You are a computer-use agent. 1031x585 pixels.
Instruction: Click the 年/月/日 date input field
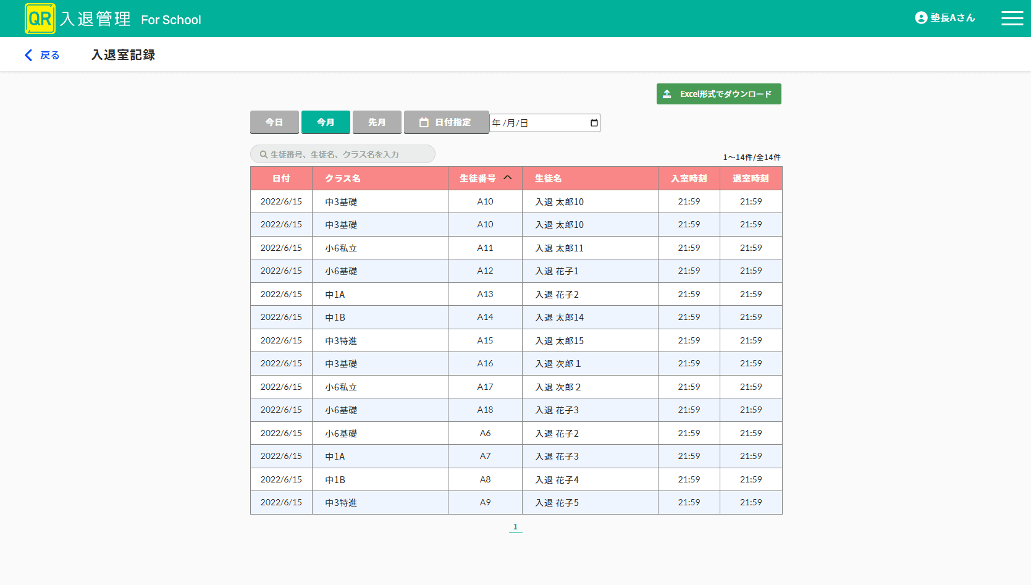click(537, 123)
